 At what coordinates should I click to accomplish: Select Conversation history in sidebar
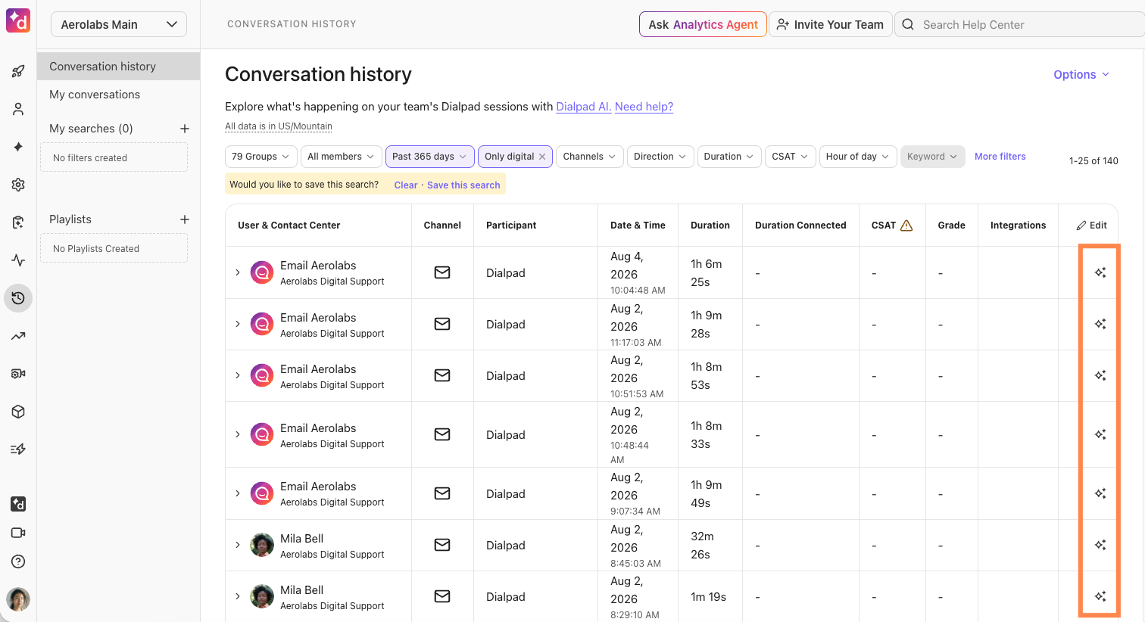(119, 67)
